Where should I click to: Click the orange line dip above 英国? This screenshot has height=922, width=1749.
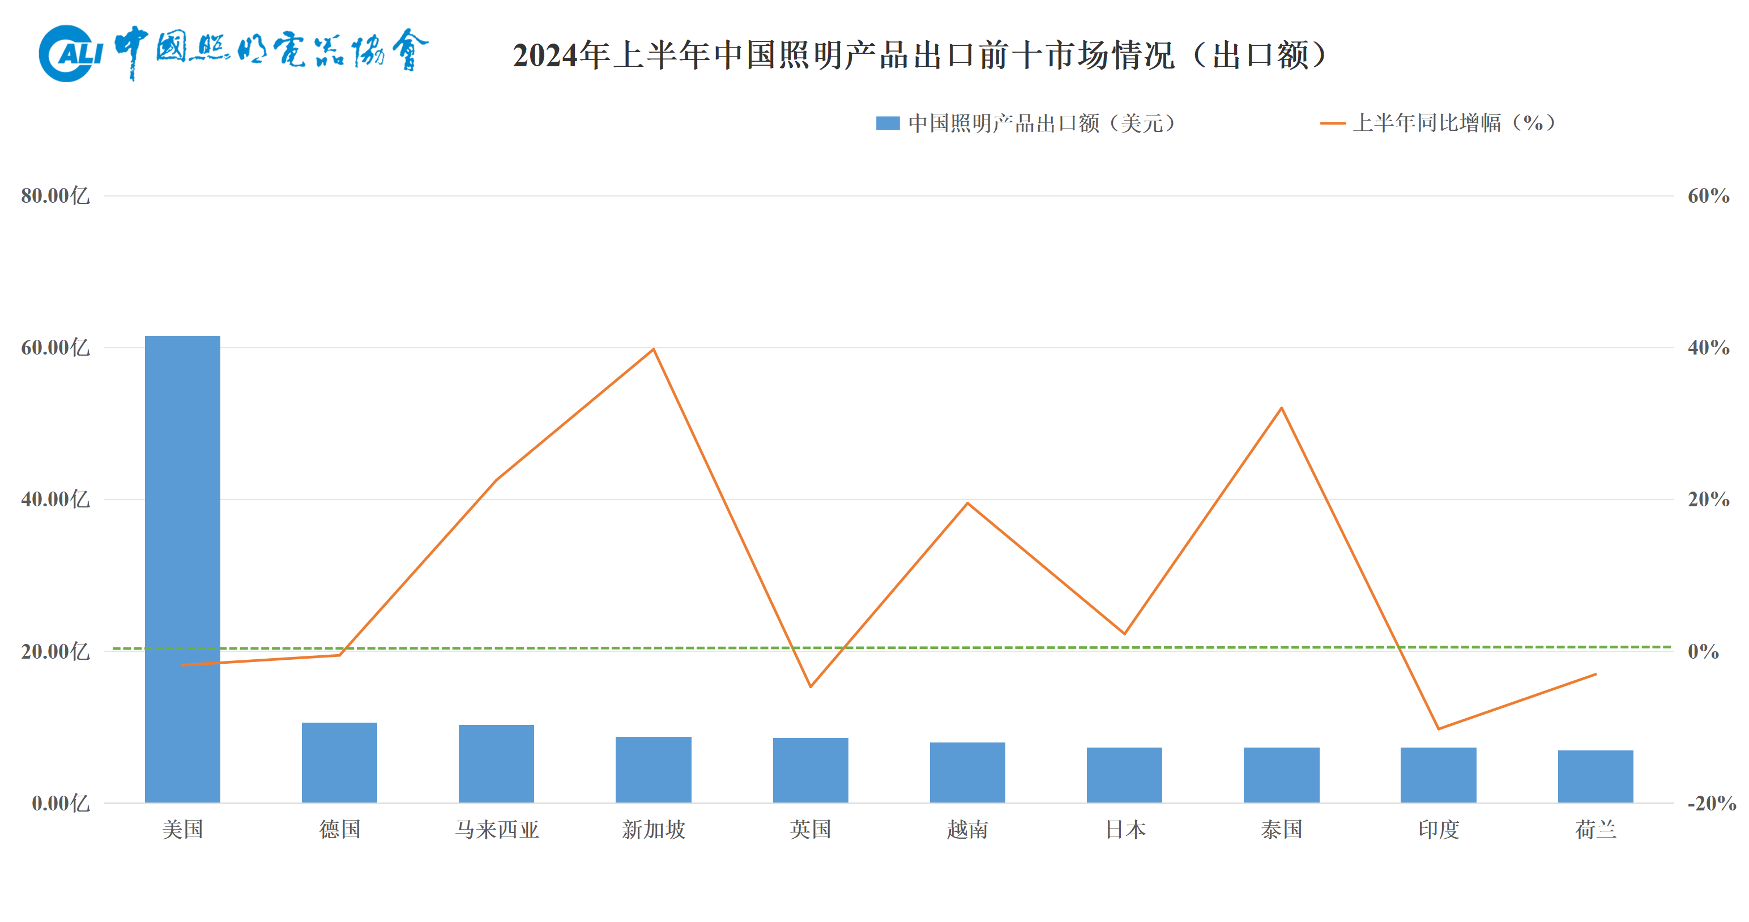point(810,686)
